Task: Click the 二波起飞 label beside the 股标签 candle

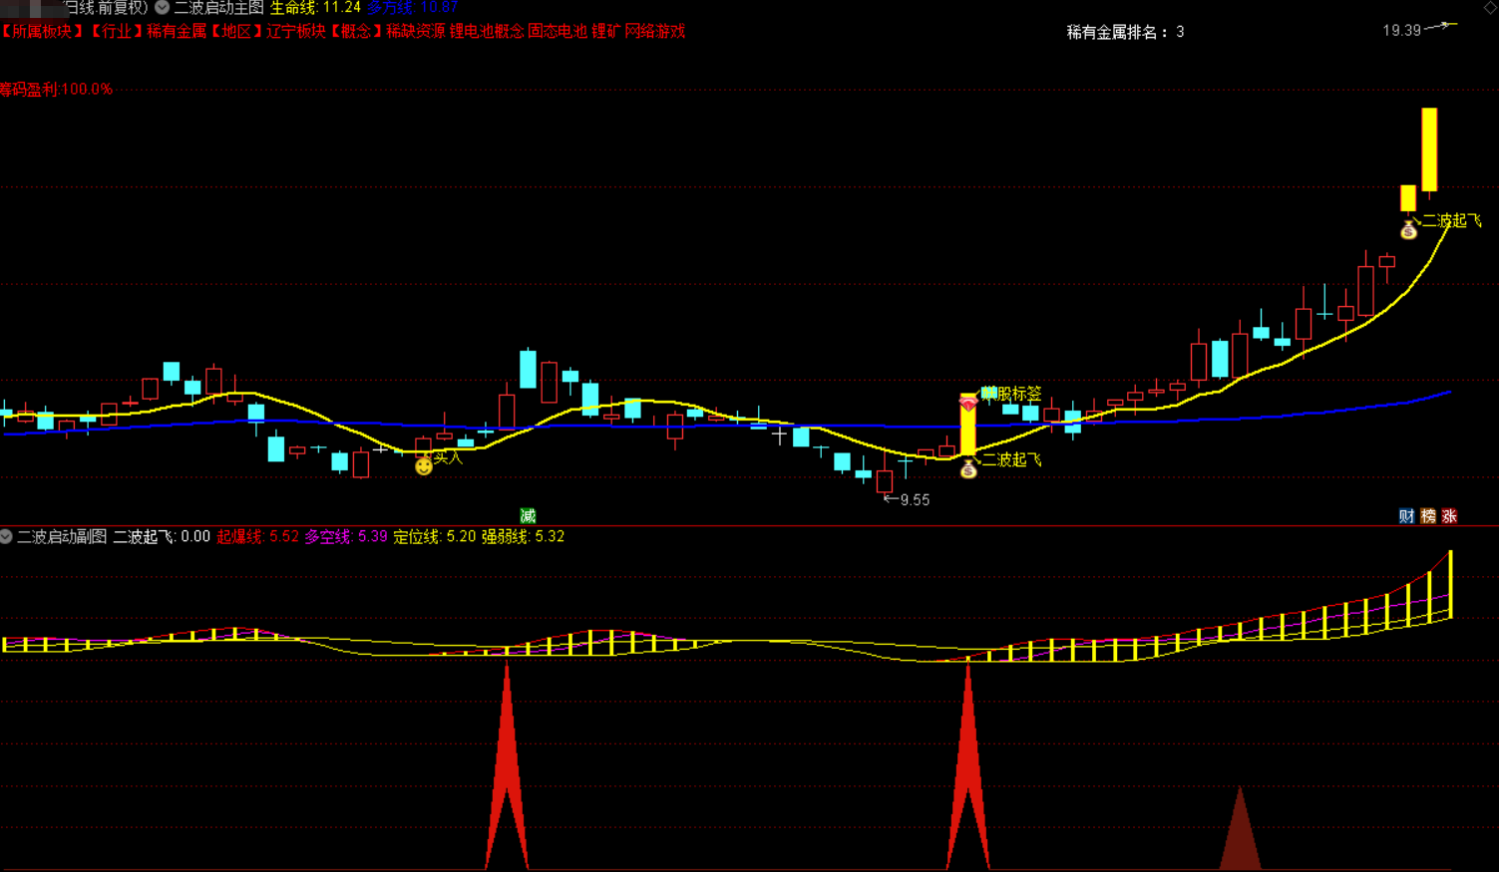Action: [x=1012, y=459]
